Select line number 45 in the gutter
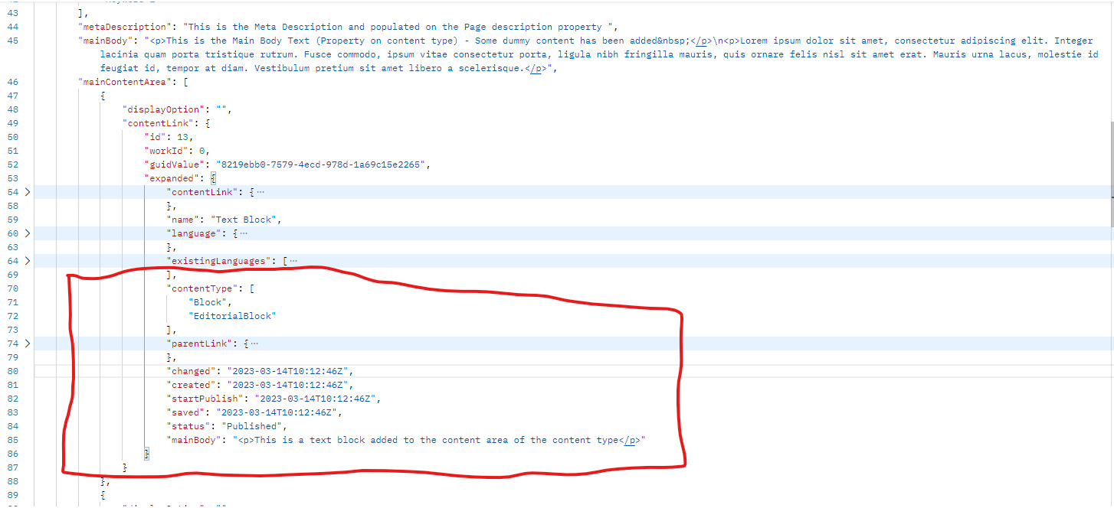The height and width of the screenshot is (508, 1114). coord(12,41)
